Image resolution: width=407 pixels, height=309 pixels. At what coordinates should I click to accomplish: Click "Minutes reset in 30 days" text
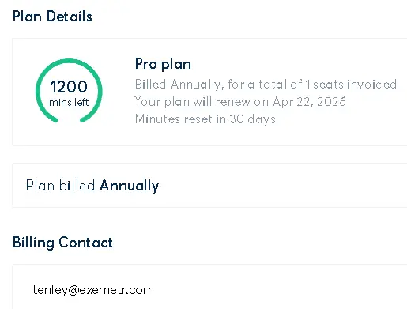coord(205,119)
